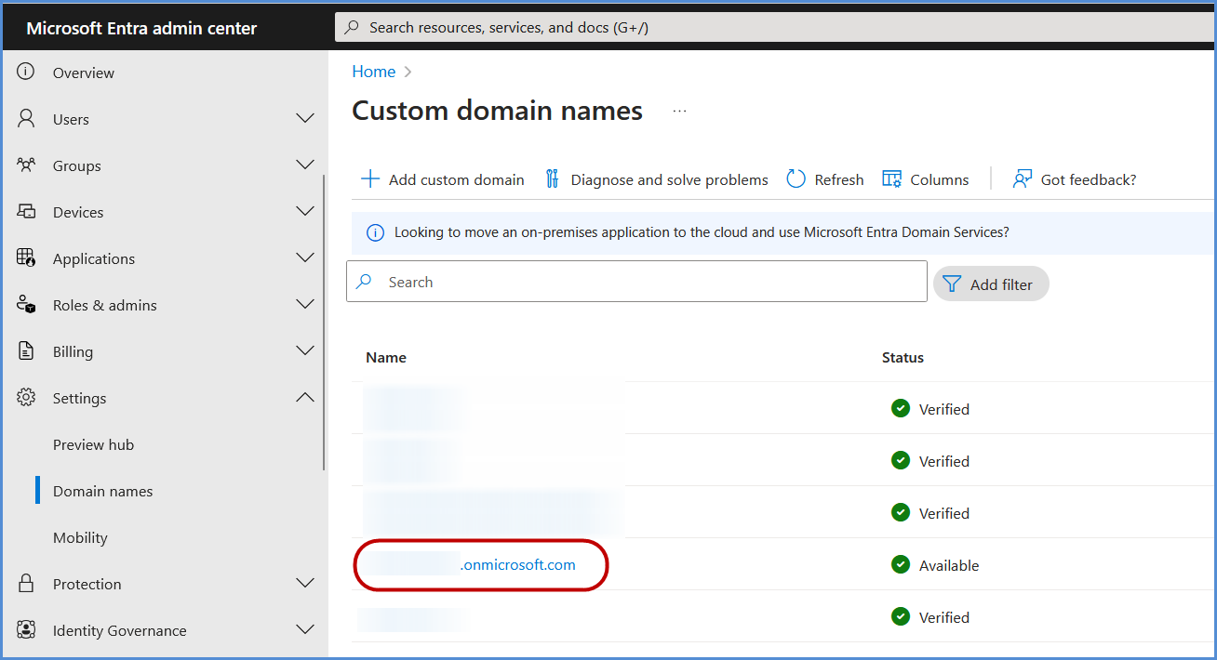Open Domain names under Settings
Viewport: 1217px width, 660px height.
102,491
